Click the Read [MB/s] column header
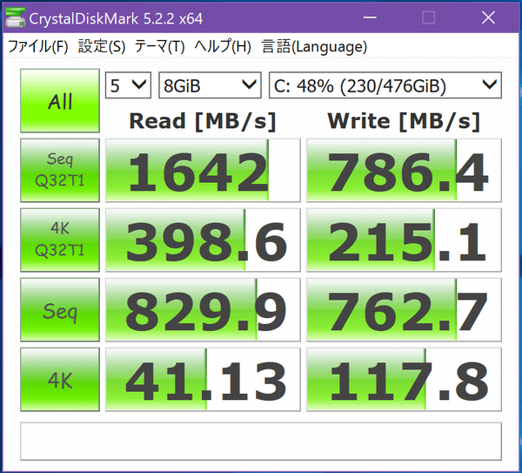This screenshot has height=473, width=522. coord(203,121)
